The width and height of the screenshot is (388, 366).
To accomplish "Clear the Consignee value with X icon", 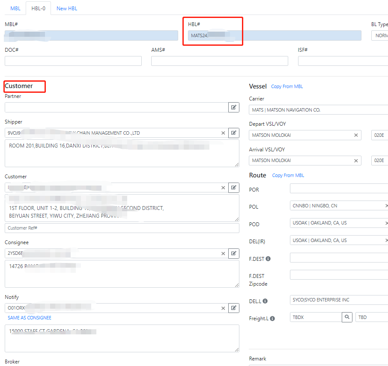I will pyautogui.click(x=223, y=254).
